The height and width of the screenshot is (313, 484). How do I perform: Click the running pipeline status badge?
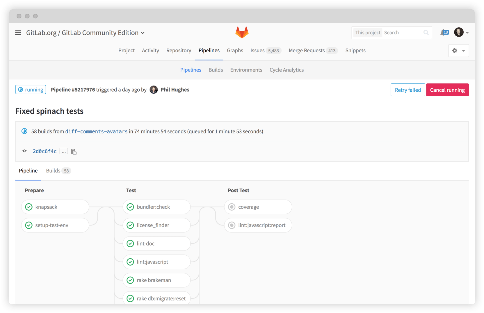click(31, 90)
